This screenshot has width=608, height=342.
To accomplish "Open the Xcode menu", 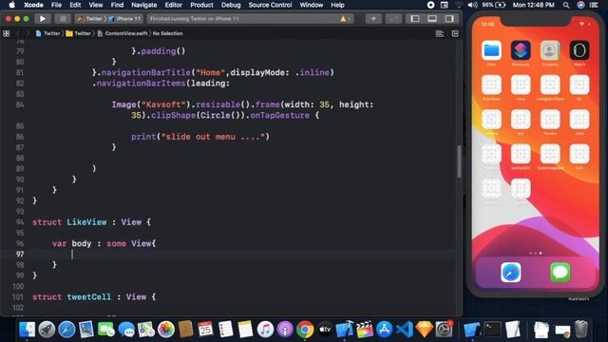I will coord(33,5).
